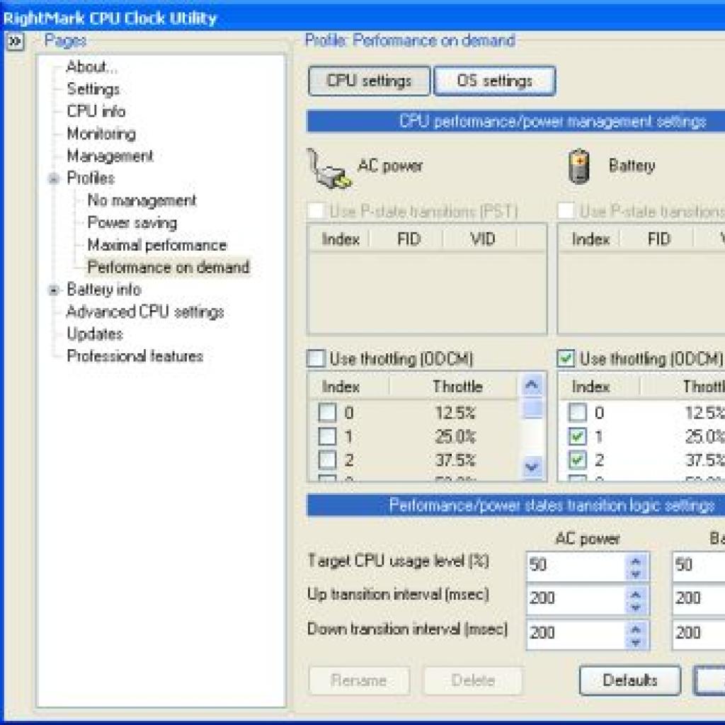Switch to OS settings tab
The height and width of the screenshot is (725, 725).
[495, 81]
